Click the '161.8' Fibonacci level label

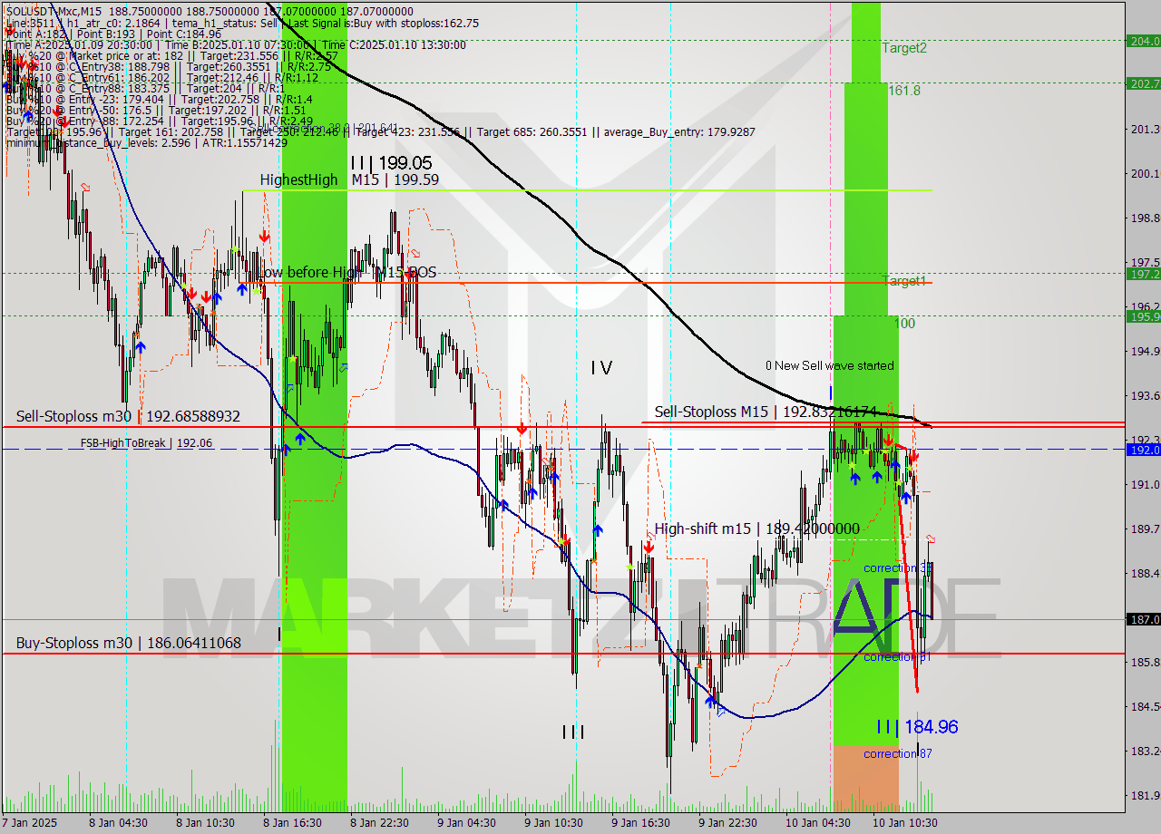click(904, 91)
